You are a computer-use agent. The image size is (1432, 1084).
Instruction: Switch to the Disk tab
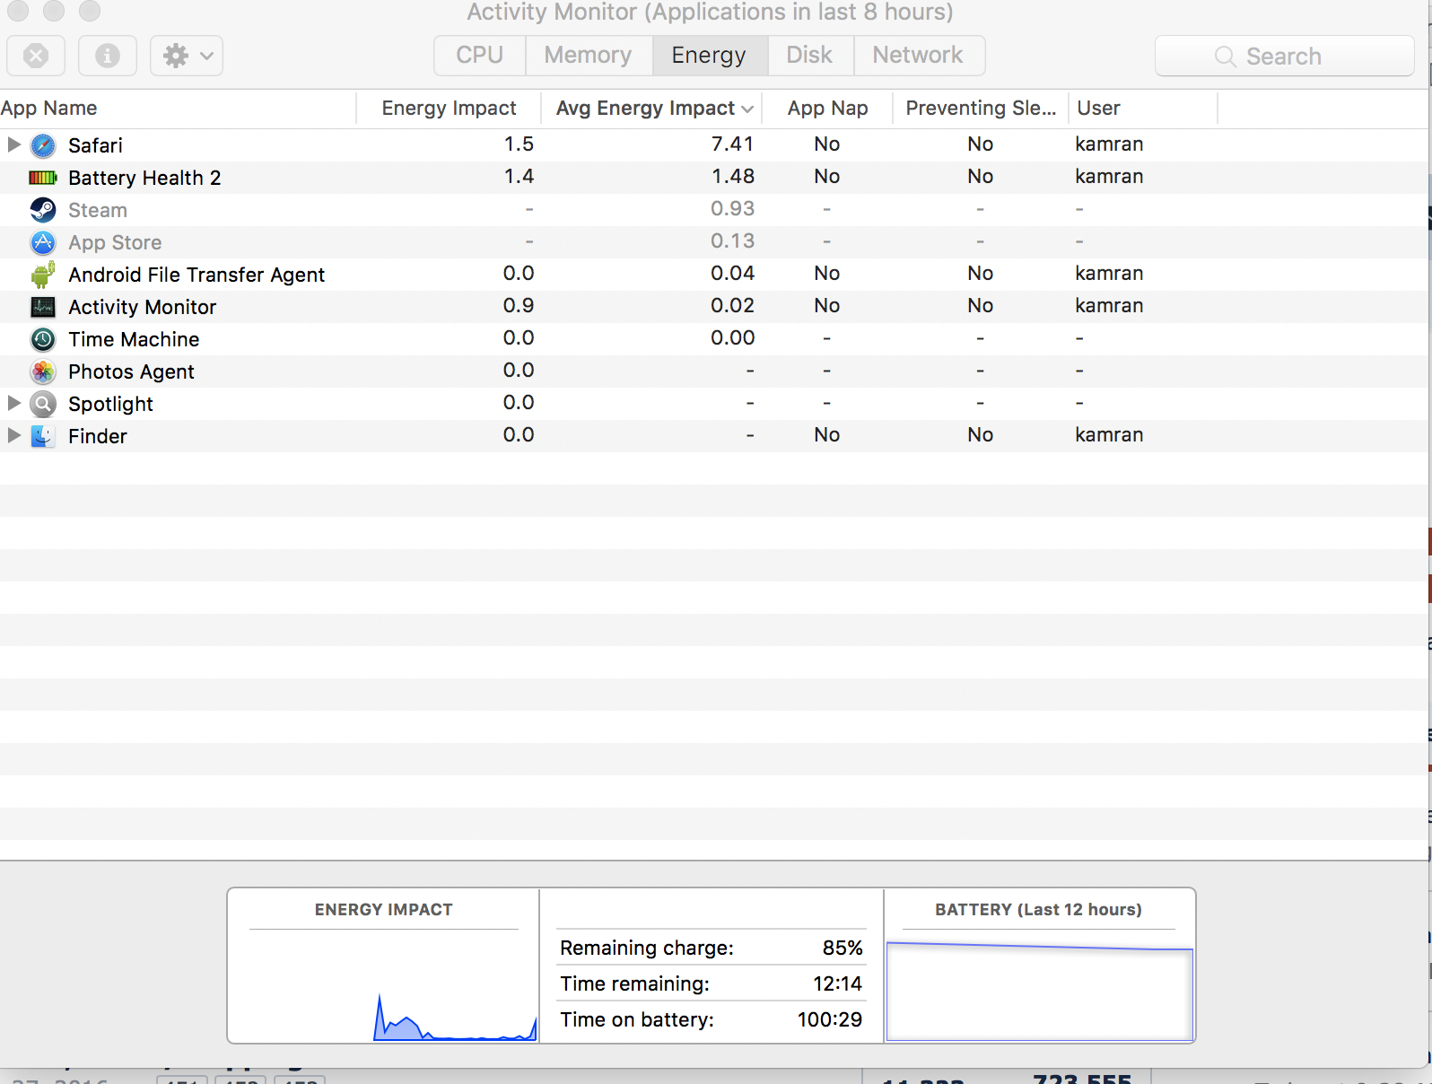[809, 56]
